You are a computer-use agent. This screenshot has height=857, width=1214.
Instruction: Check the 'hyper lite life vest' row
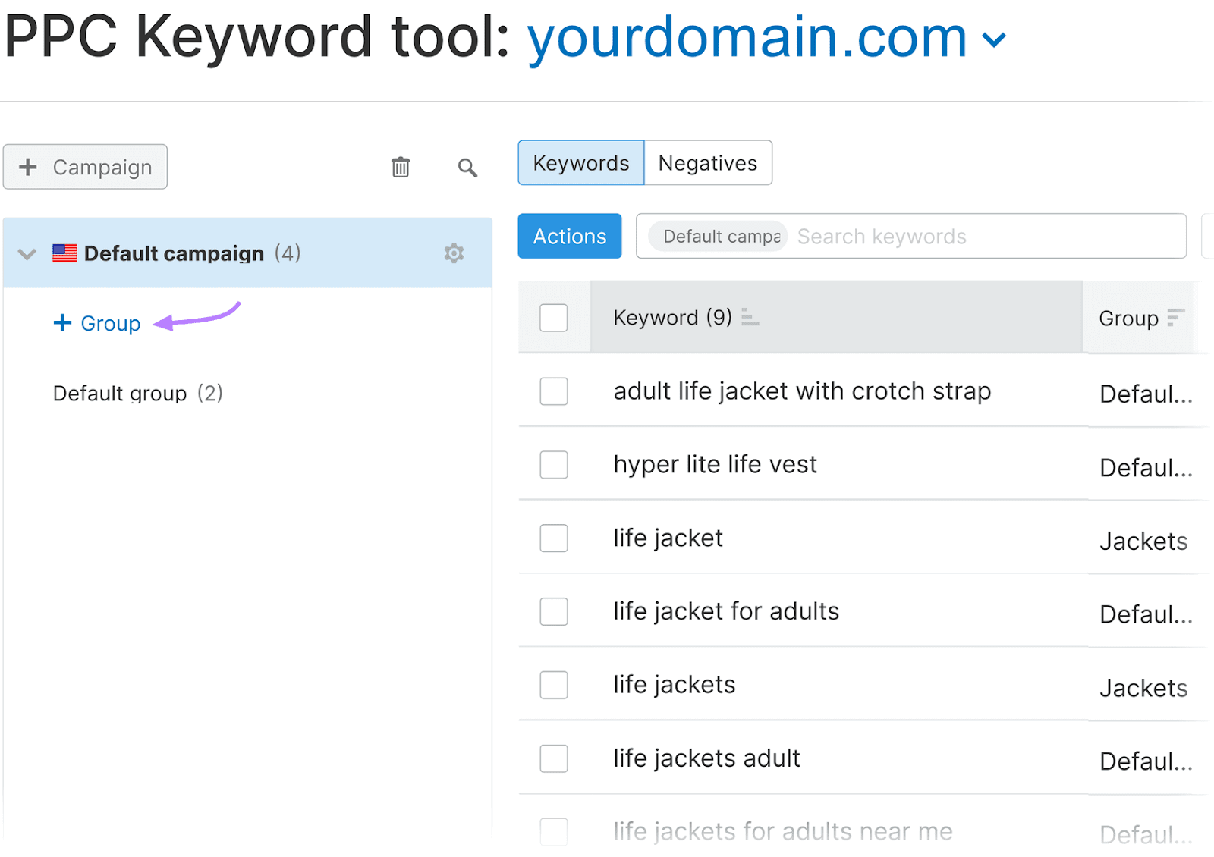(554, 465)
